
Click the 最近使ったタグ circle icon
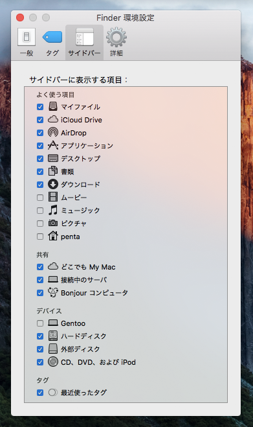pos(53,393)
